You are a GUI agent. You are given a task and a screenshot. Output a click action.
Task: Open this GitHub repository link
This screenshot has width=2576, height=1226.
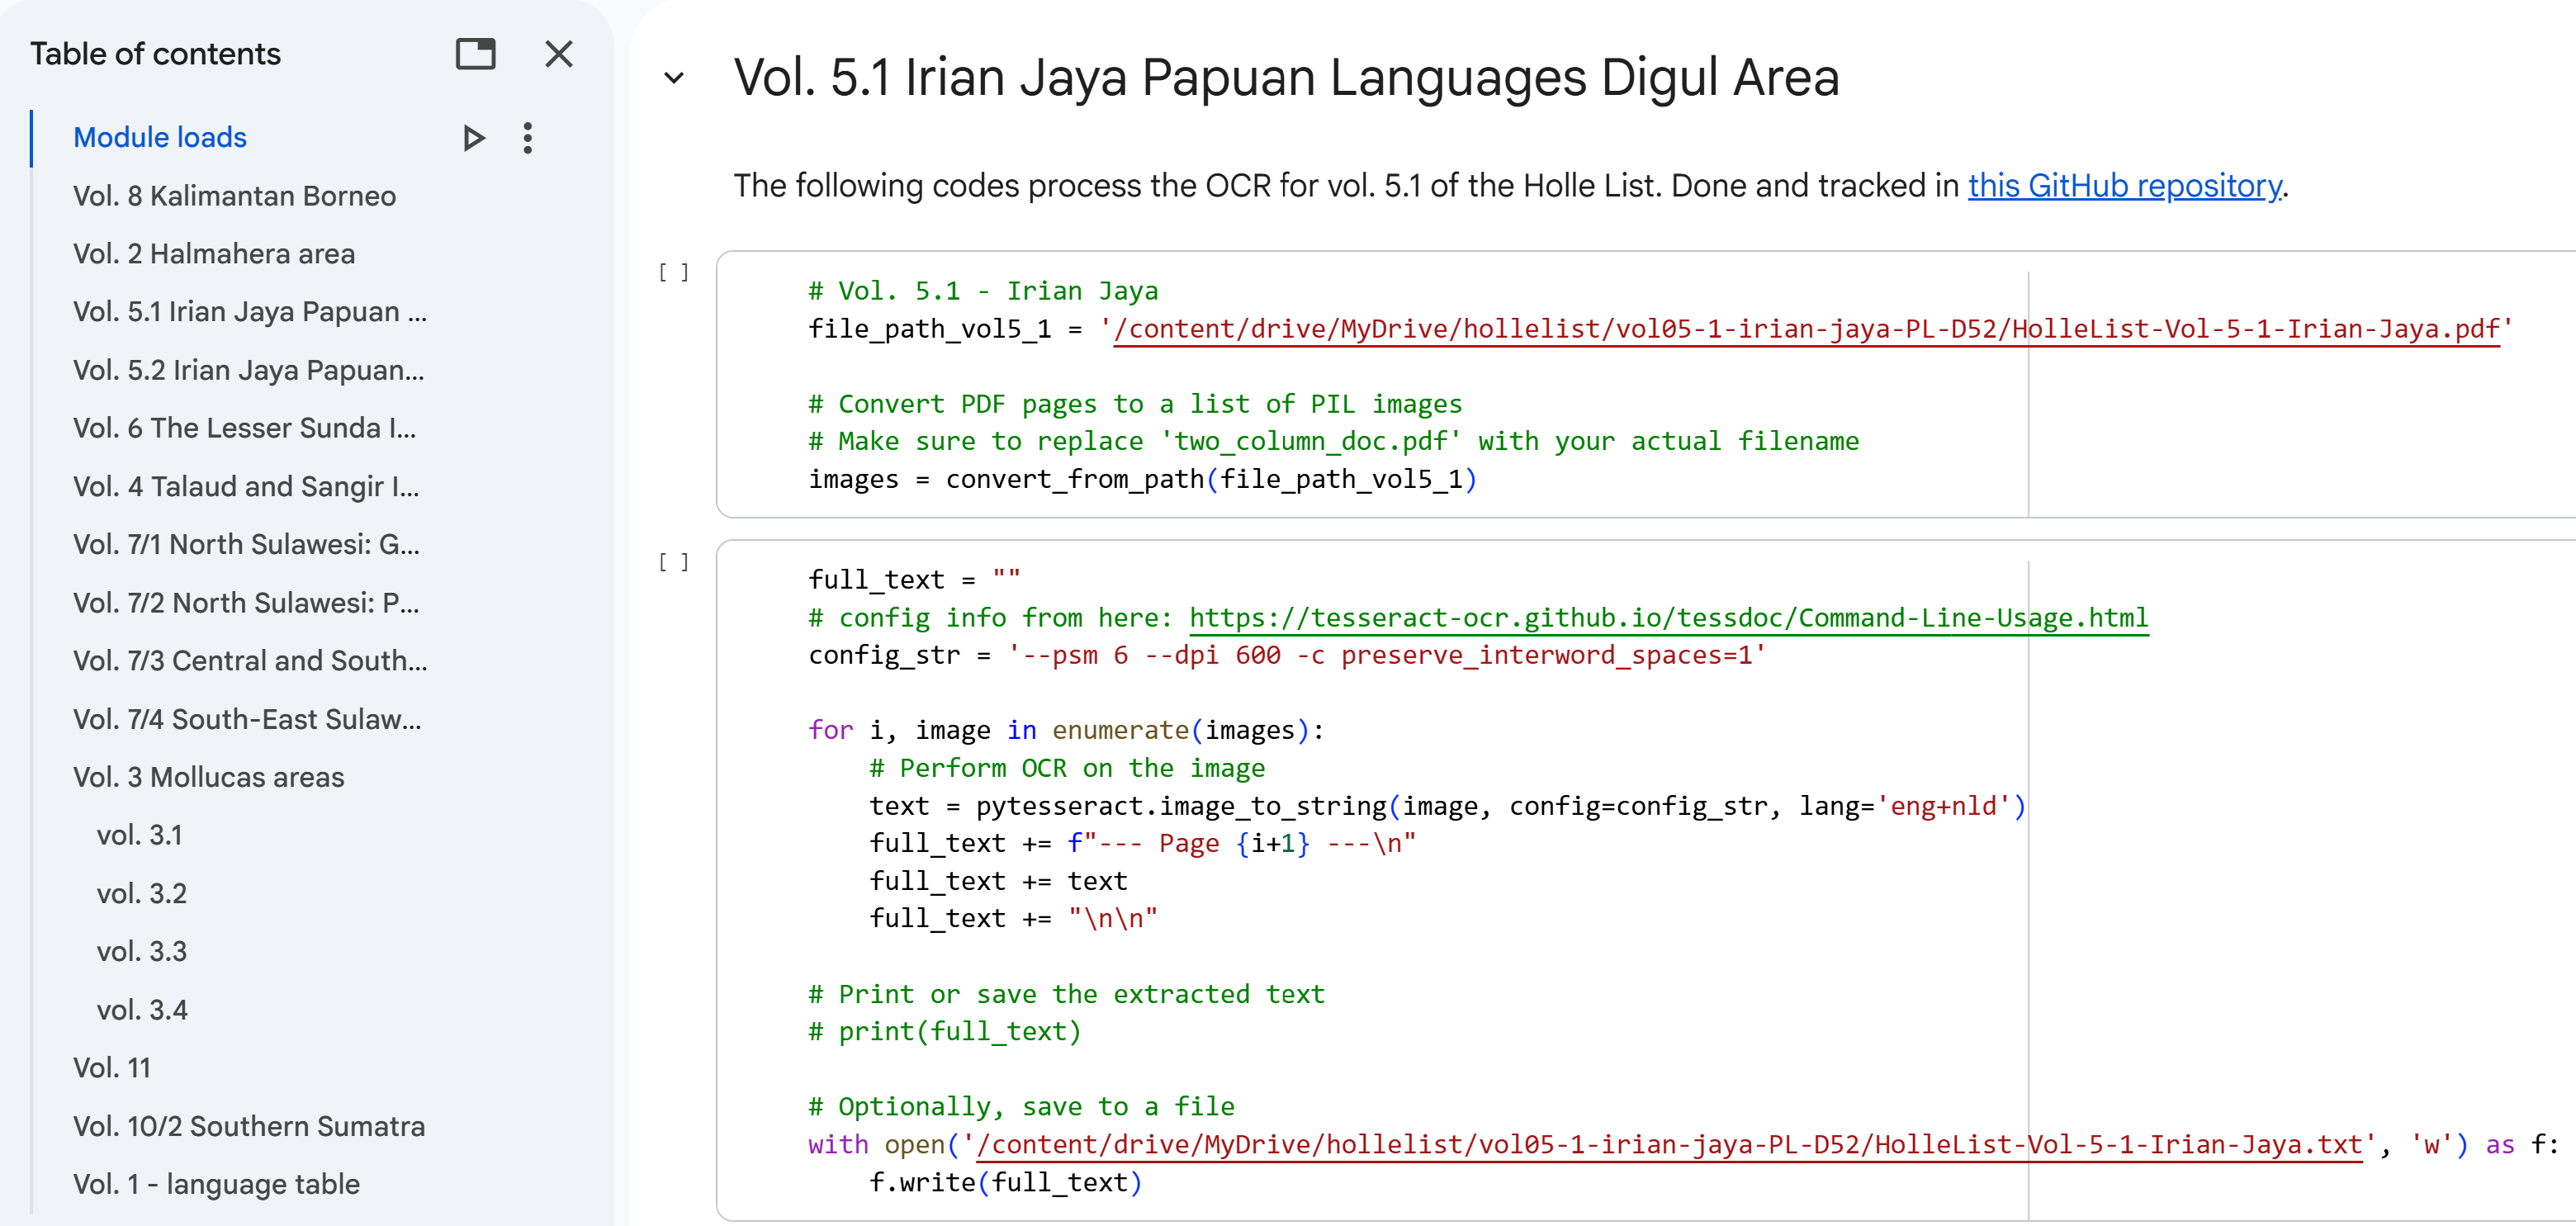tap(2124, 186)
